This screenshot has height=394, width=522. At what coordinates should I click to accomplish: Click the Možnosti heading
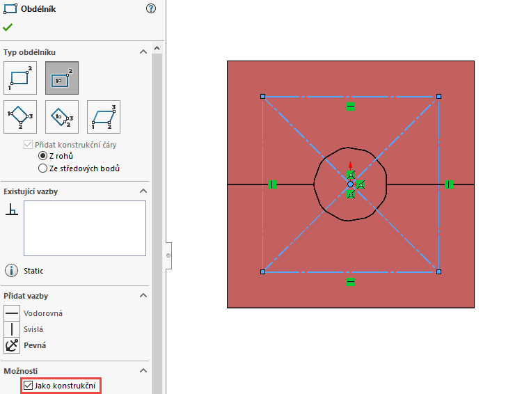pos(21,371)
